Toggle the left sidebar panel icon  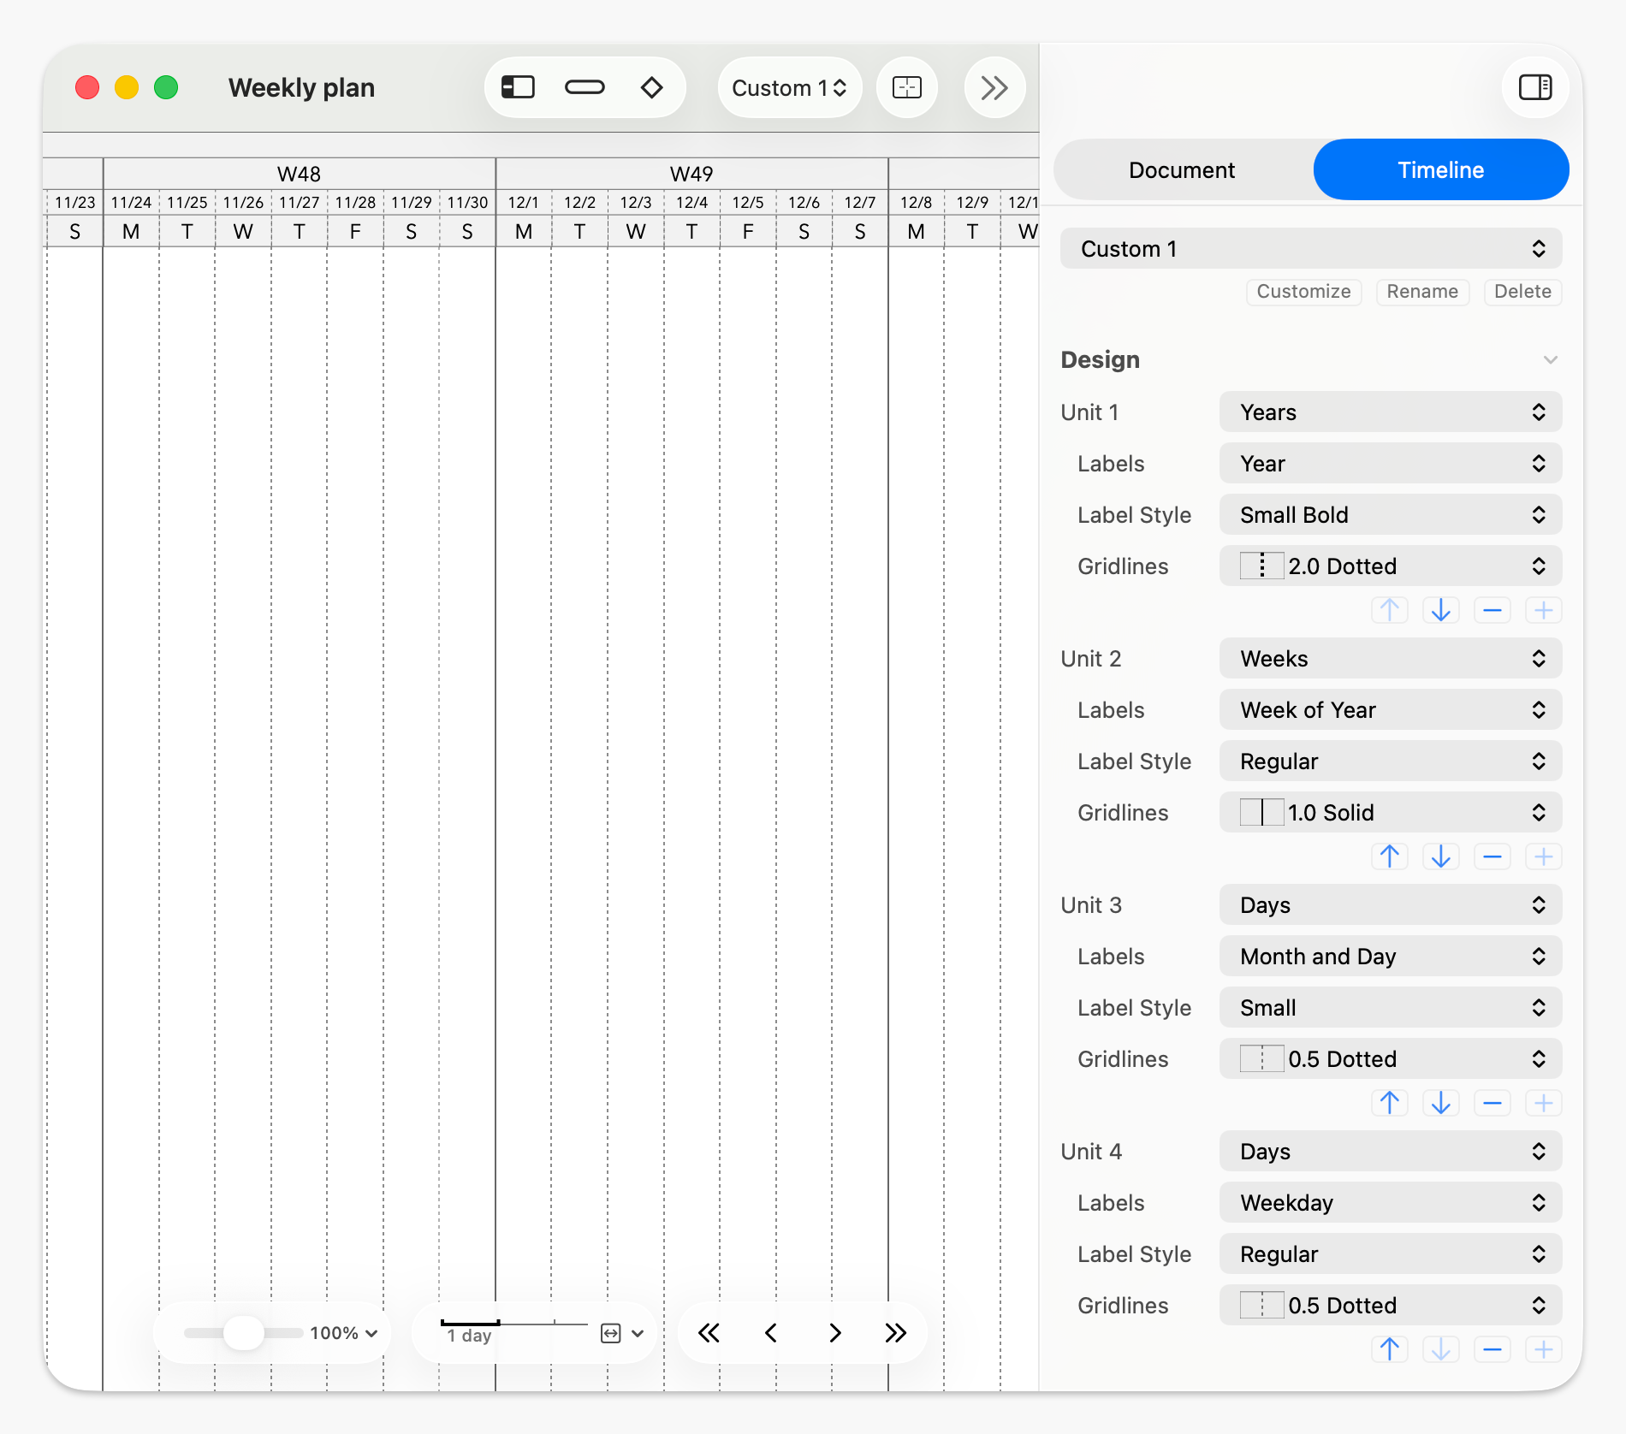click(x=518, y=87)
